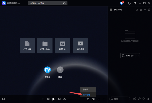Image resolution: width=152 pixels, height=103 pixels.
Task: Click the lock icon in playlist footer
Action: coord(134,99)
